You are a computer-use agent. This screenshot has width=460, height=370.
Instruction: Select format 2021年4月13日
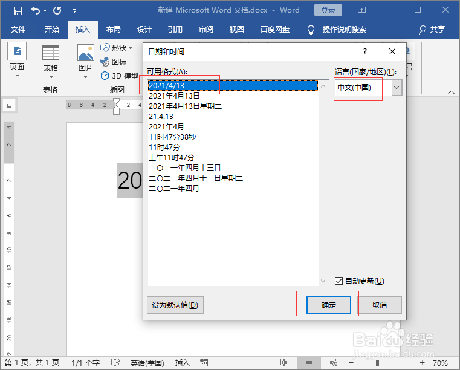233,96
